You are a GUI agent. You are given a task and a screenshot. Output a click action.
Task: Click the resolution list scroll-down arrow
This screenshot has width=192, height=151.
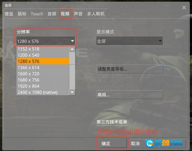click(72, 92)
